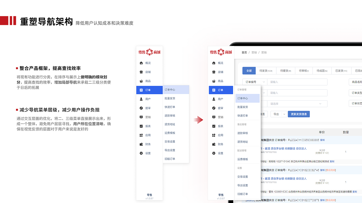The width and height of the screenshot is (362, 203).
Task: Open 运费模板 in the flat submenu
Action: 176,133
